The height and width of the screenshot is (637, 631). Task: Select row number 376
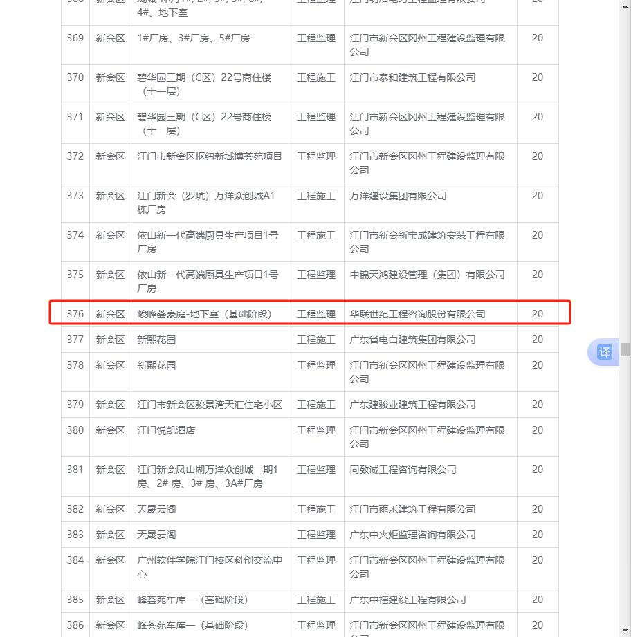(x=75, y=313)
